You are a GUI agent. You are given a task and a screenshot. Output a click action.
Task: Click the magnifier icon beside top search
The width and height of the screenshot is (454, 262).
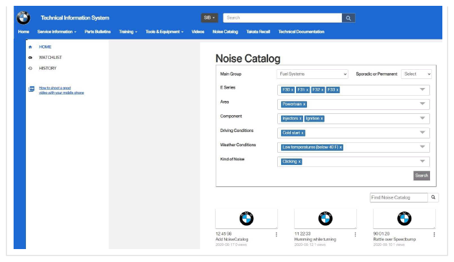348,18
